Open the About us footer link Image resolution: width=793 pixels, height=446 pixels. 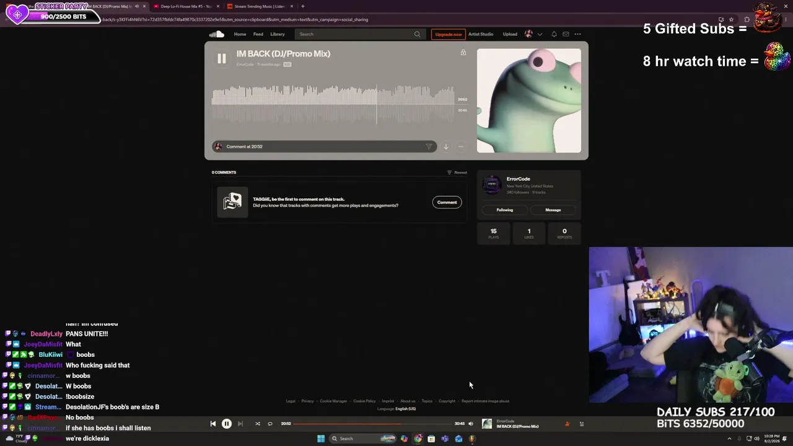tap(408, 401)
